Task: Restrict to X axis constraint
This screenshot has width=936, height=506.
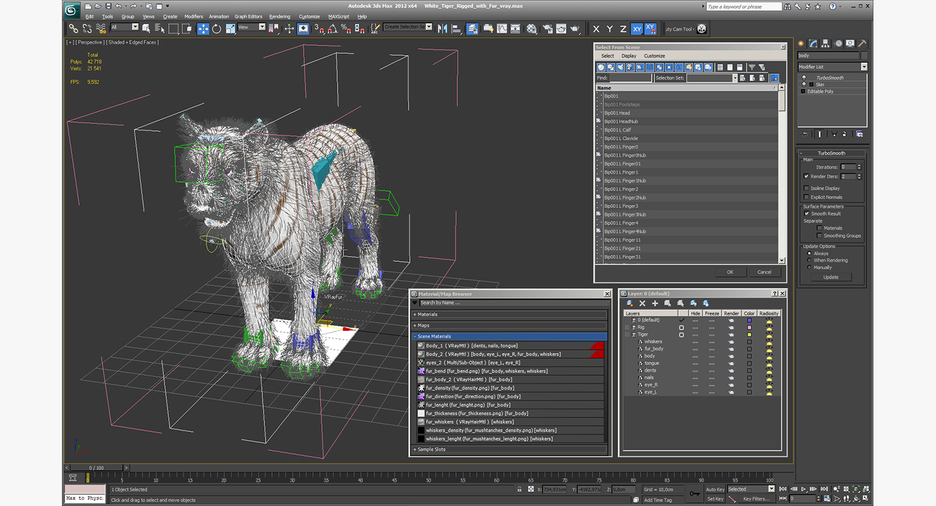Action: 596,28
